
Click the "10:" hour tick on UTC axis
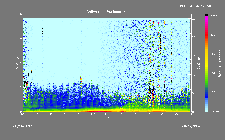[x=93, y=114]
